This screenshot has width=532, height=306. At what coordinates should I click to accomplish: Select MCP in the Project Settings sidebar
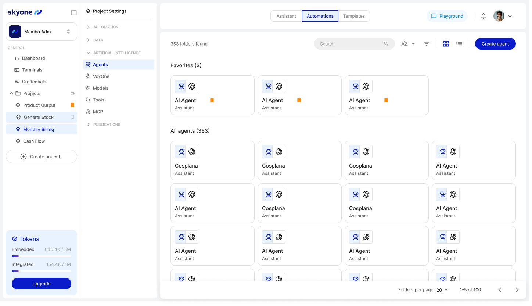(98, 111)
